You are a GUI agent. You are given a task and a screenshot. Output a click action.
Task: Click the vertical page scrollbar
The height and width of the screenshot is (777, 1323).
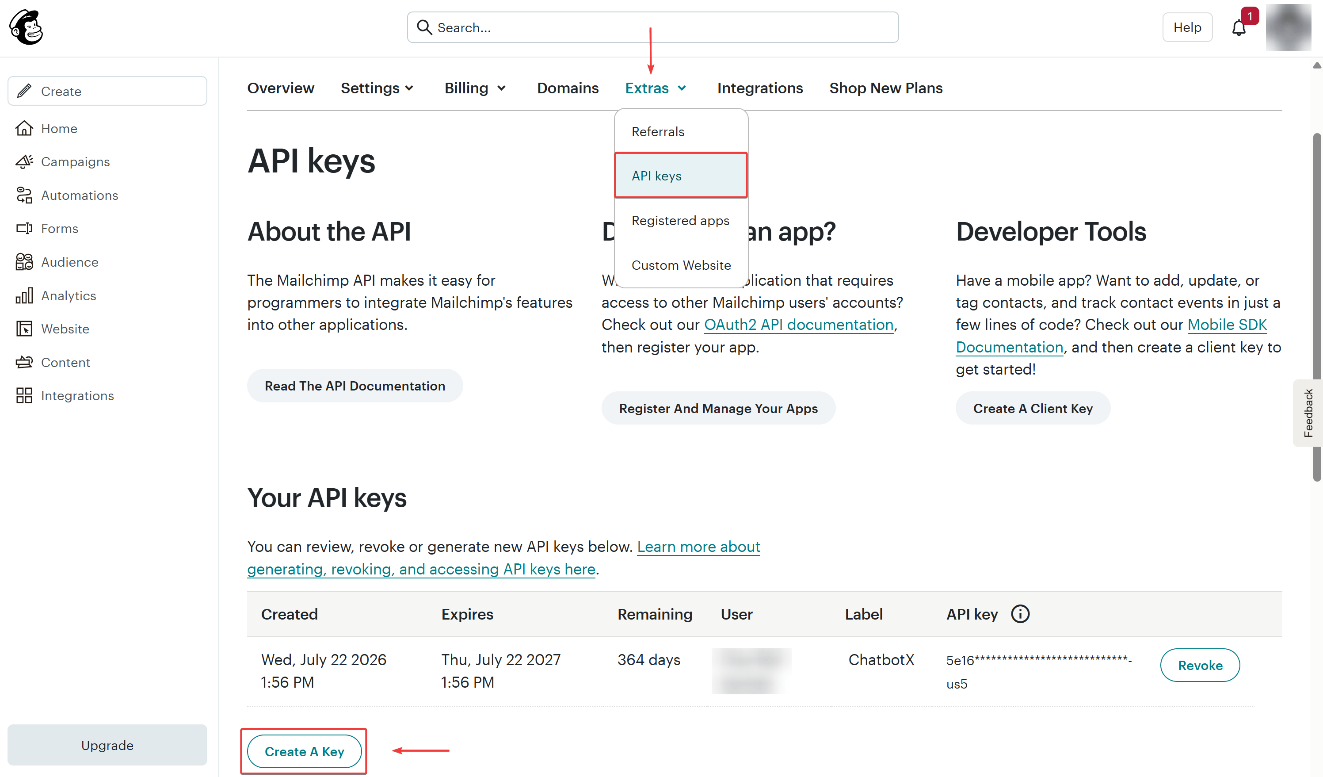[x=1317, y=307]
